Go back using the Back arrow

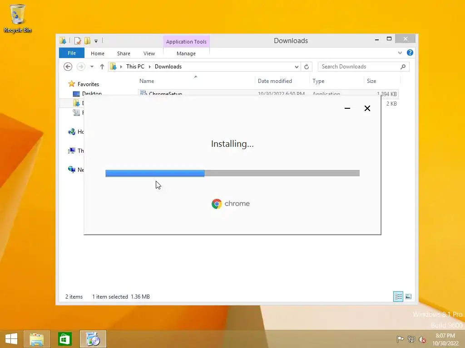[68, 67]
